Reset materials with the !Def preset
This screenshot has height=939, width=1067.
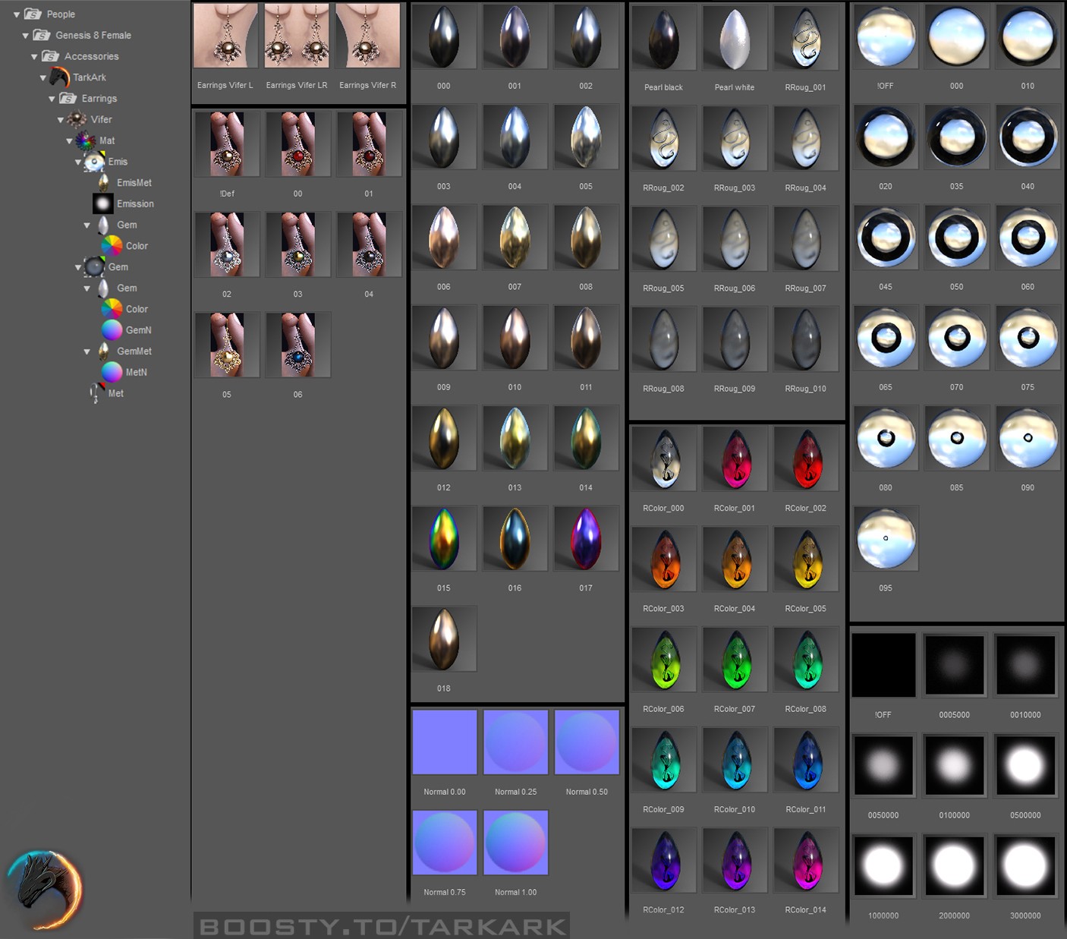point(227,143)
